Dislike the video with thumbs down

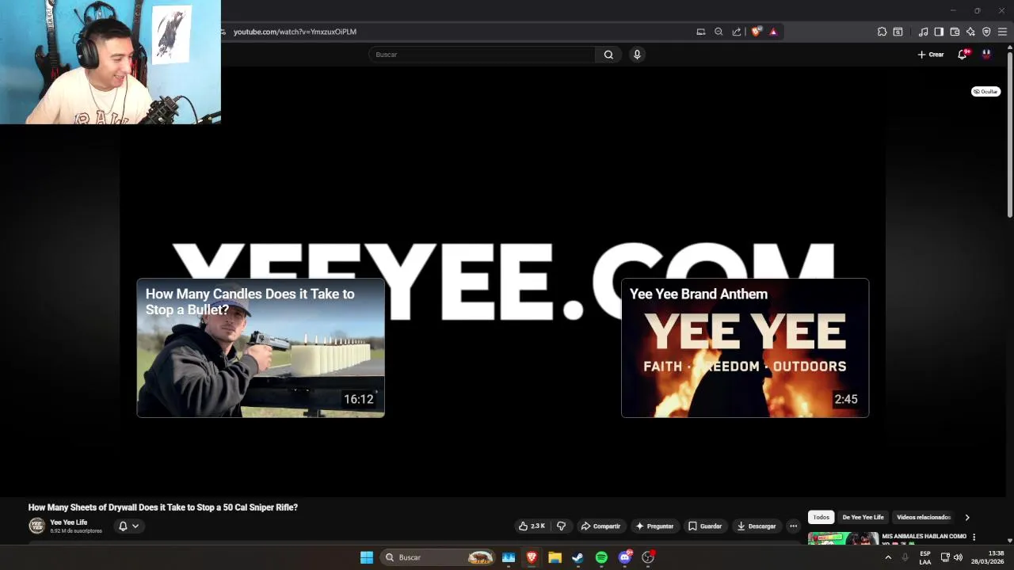(561, 526)
